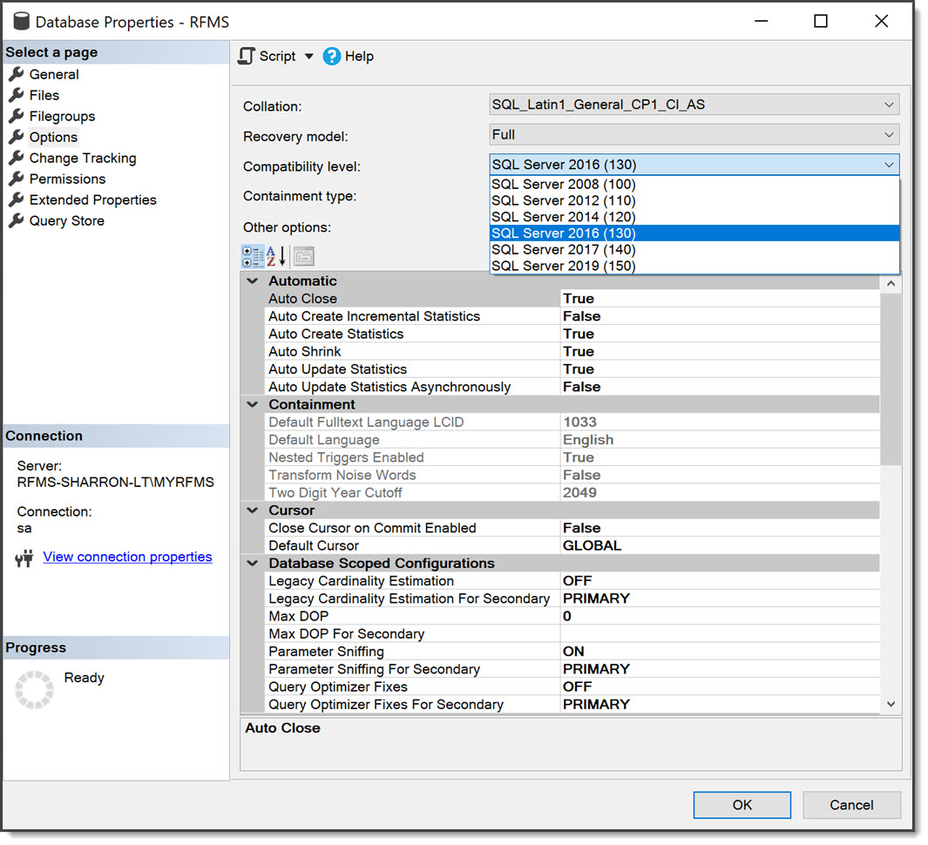Select Auto Update Statistics Asynchronously row
Image resolution: width=928 pixels, height=845 pixels.
[x=572, y=387]
